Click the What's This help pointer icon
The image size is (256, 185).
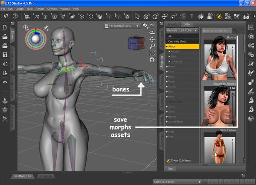pos(6,16)
